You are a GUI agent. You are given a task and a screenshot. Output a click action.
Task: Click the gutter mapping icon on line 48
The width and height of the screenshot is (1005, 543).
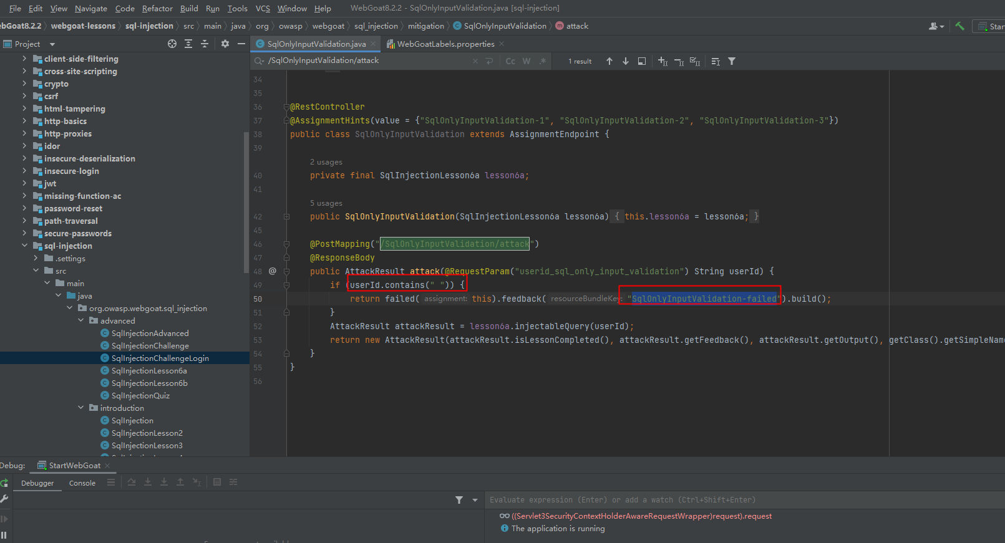coord(273,271)
